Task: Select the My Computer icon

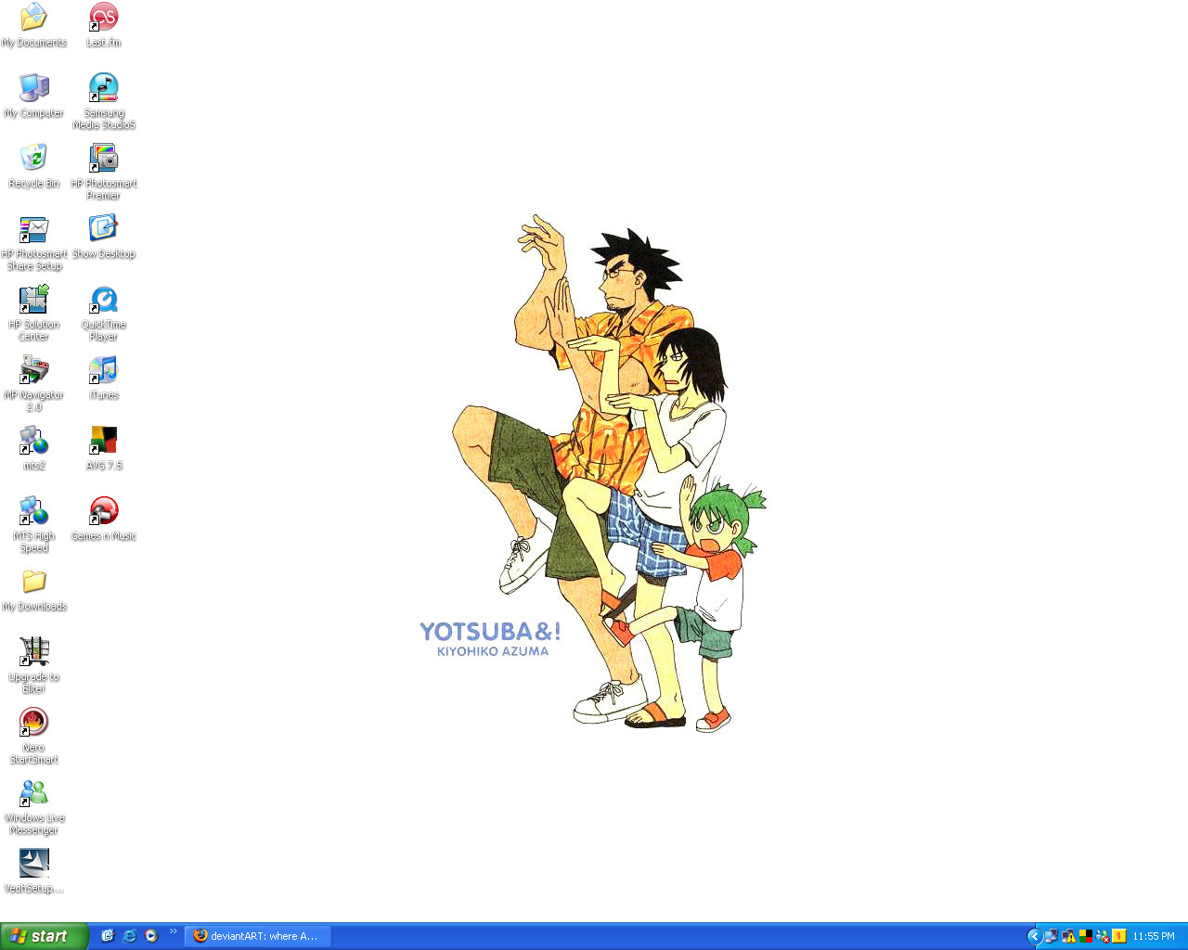Action: pos(34,95)
